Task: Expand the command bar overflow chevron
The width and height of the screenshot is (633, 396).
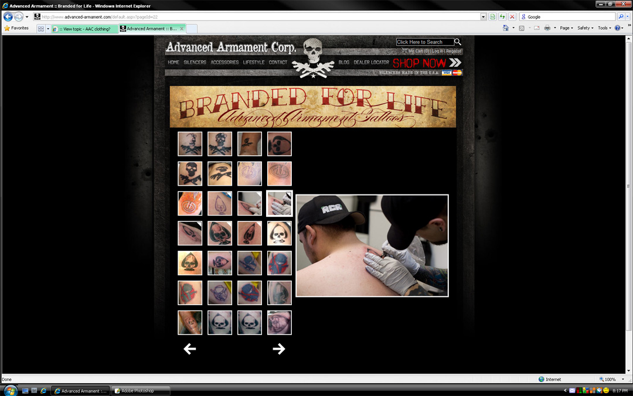Action: pos(629,25)
